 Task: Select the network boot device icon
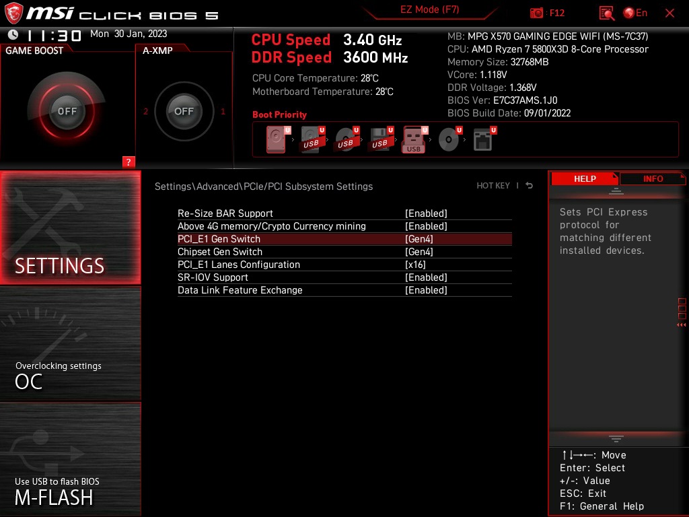(x=484, y=139)
